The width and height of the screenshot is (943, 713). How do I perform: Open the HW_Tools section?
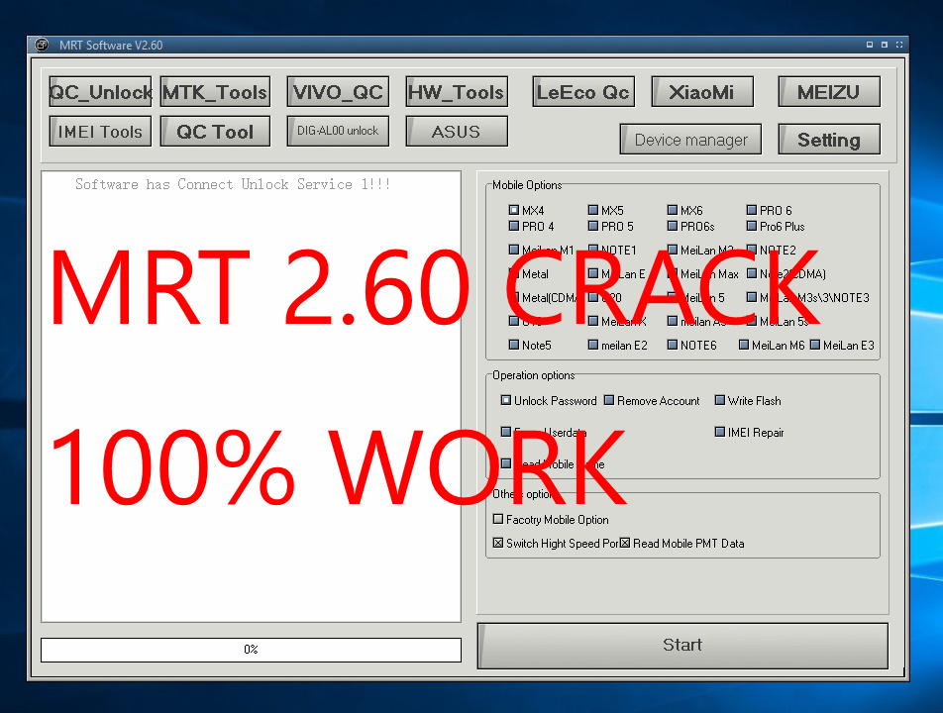(457, 92)
